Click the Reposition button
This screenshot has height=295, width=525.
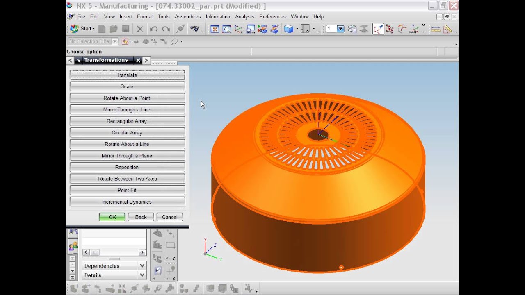point(127,167)
